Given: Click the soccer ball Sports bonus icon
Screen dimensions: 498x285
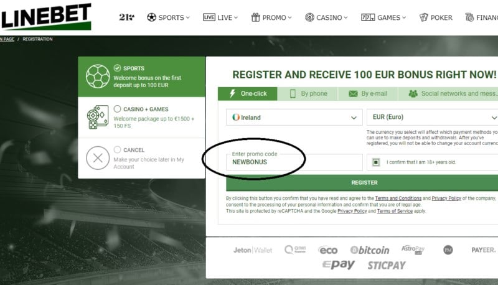Looking at the screenshot, I should coord(96,77).
